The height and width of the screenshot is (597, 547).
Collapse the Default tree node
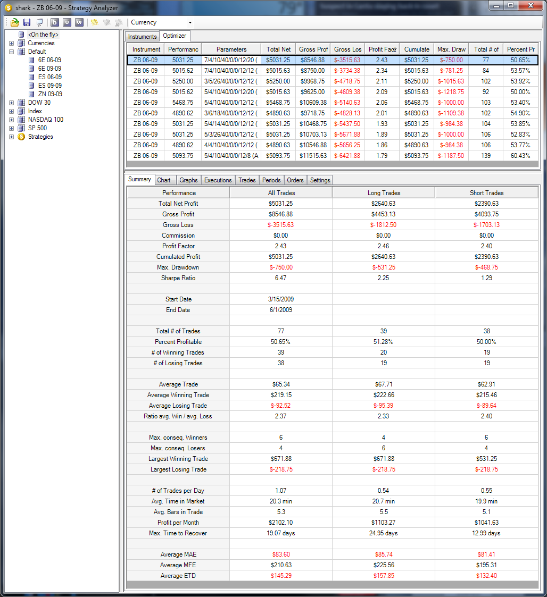pyautogui.click(x=11, y=52)
